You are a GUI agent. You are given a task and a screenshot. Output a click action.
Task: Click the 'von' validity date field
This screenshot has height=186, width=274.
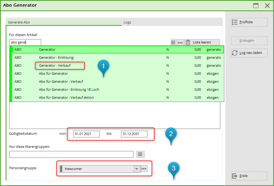coord(86,134)
